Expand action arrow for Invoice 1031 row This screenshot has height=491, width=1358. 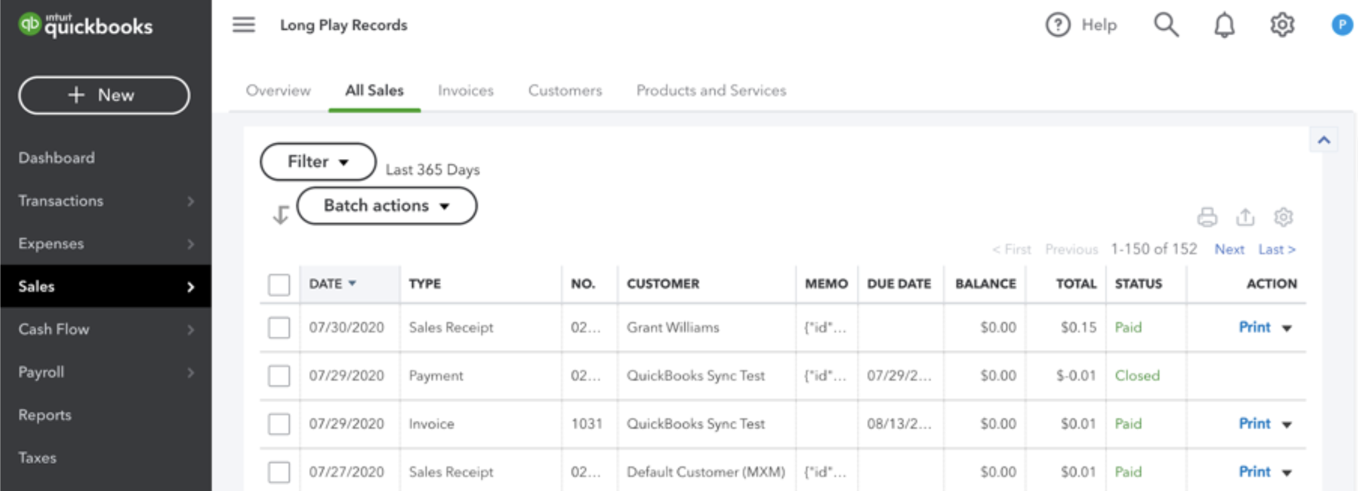[1287, 424]
